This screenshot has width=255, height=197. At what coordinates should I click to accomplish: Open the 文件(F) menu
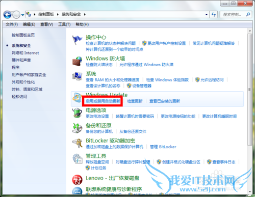pyautogui.click(x=12, y=24)
